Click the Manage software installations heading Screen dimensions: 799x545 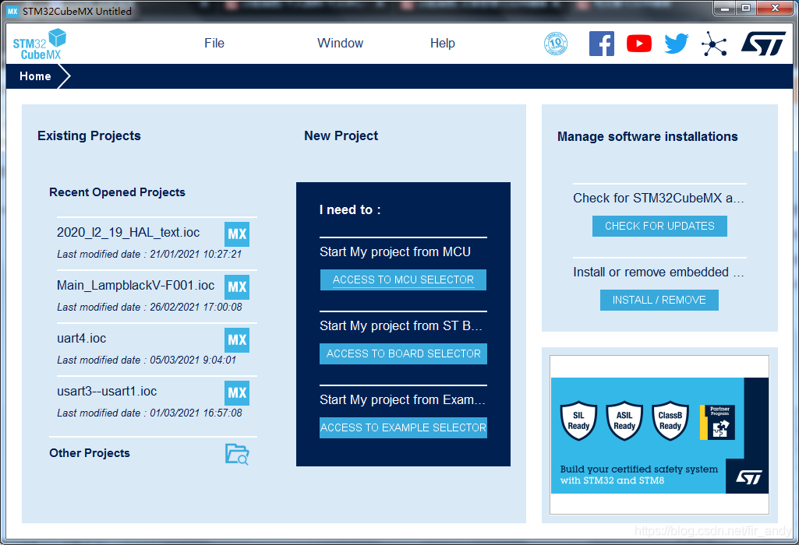[x=647, y=136]
